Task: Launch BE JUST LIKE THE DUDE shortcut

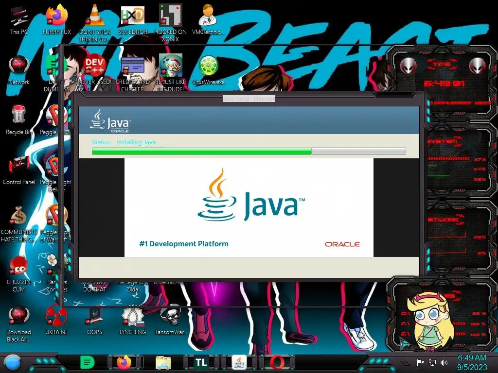Action: pos(170,73)
